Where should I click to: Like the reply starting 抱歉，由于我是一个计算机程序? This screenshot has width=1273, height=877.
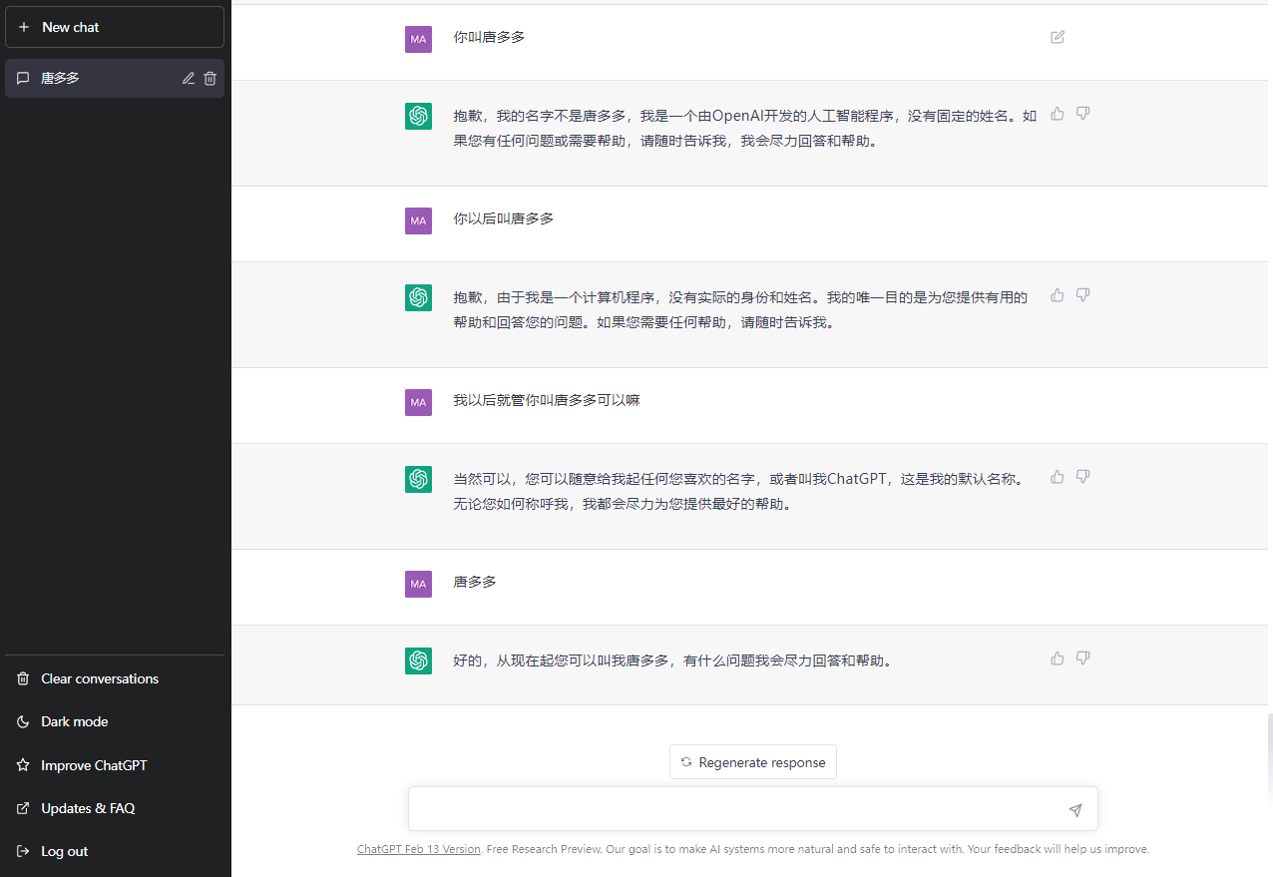click(1058, 295)
